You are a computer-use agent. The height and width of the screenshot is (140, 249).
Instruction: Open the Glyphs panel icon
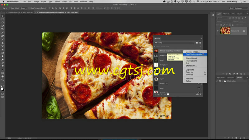click(x=213, y=15)
